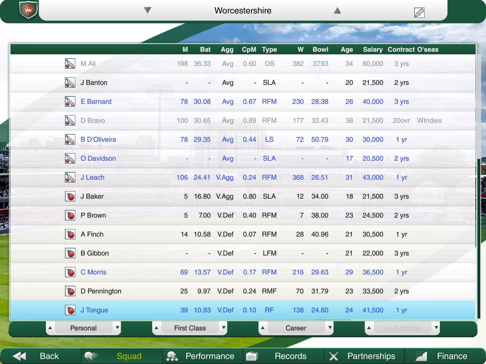The height and width of the screenshot is (364, 486).
Task: Click down arrow right of Personal
Action: [117, 328]
